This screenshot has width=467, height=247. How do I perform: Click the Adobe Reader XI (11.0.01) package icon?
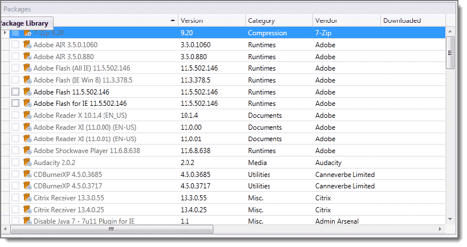[27, 139]
